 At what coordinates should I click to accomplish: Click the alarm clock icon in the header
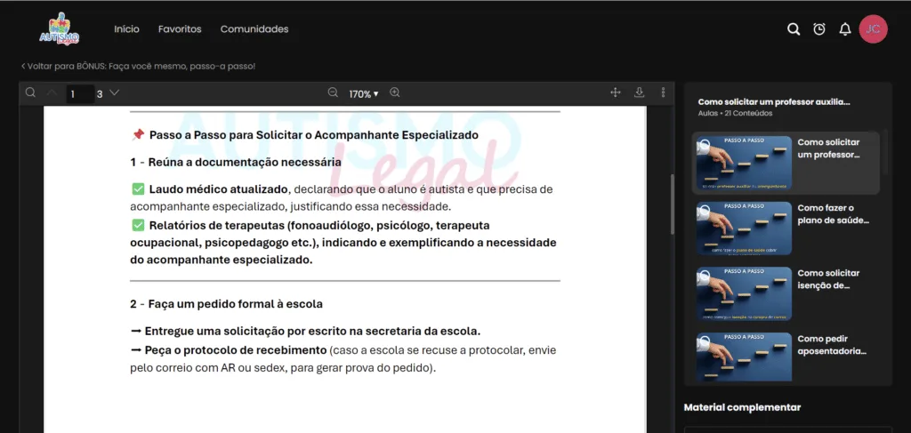click(819, 29)
